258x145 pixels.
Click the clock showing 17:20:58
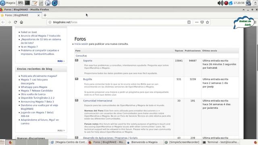239,3
